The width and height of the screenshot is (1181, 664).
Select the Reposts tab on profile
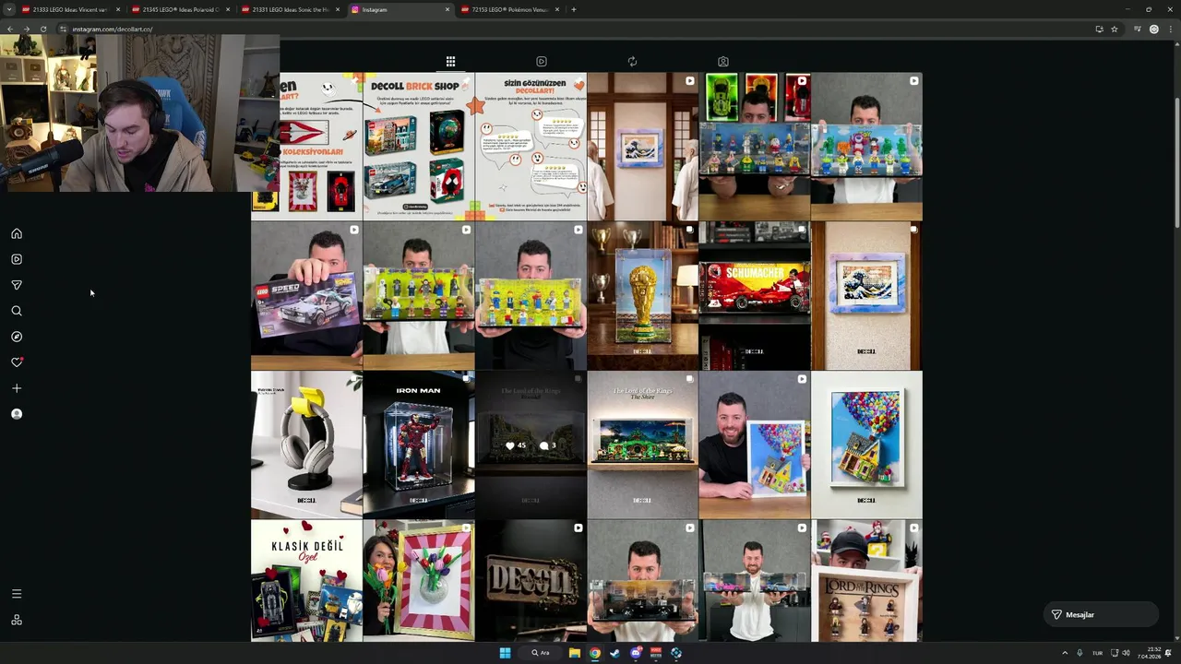[632, 62]
